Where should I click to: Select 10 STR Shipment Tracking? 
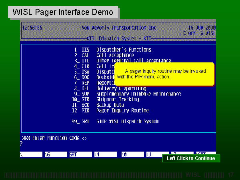click(x=106, y=99)
